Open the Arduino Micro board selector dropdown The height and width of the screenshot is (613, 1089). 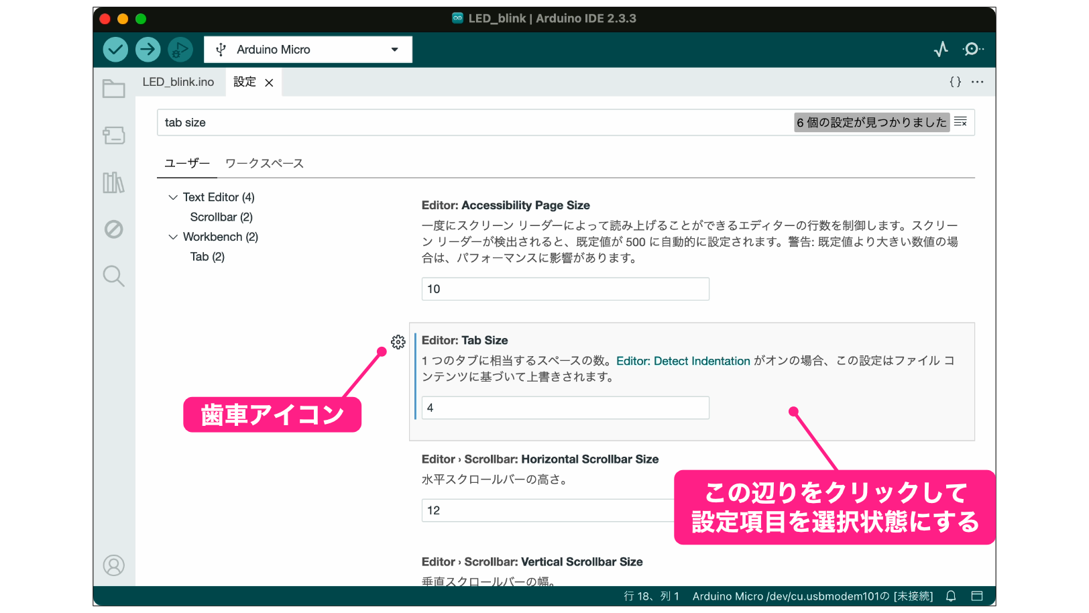coord(308,50)
